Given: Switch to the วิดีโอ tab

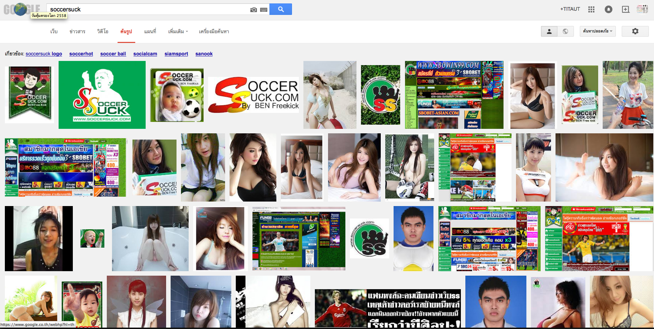Looking at the screenshot, I should (103, 32).
